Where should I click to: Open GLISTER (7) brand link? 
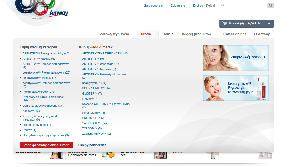point(92,93)
